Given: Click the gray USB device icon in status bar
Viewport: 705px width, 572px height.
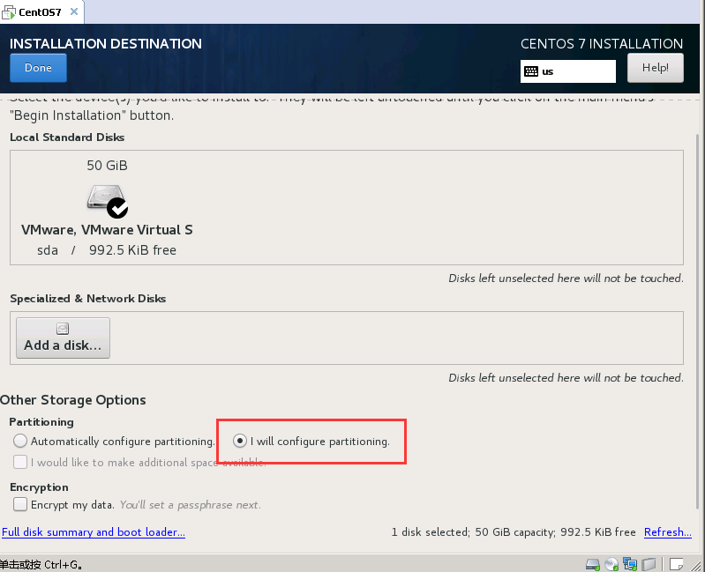Looking at the screenshot, I should click(649, 564).
